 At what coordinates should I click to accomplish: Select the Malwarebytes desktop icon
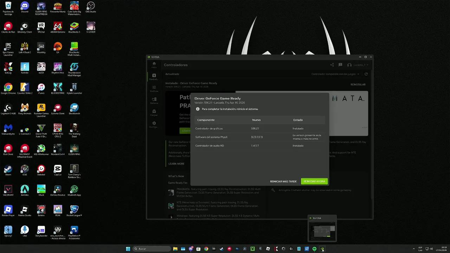coord(8,130)
